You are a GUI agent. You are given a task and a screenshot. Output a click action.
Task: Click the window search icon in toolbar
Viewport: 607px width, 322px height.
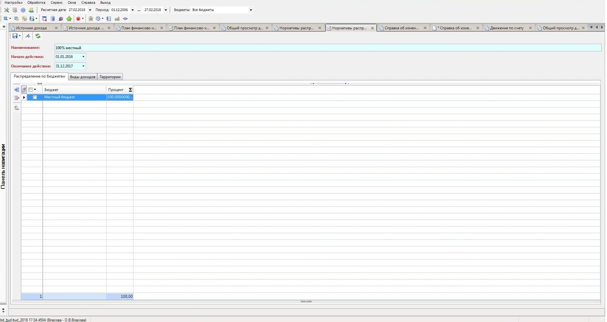(x=44, y=19)
